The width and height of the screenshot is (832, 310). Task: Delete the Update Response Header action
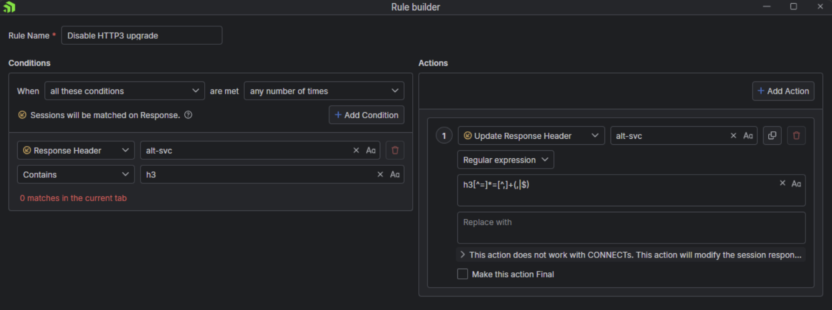click(x=796, y=135)
